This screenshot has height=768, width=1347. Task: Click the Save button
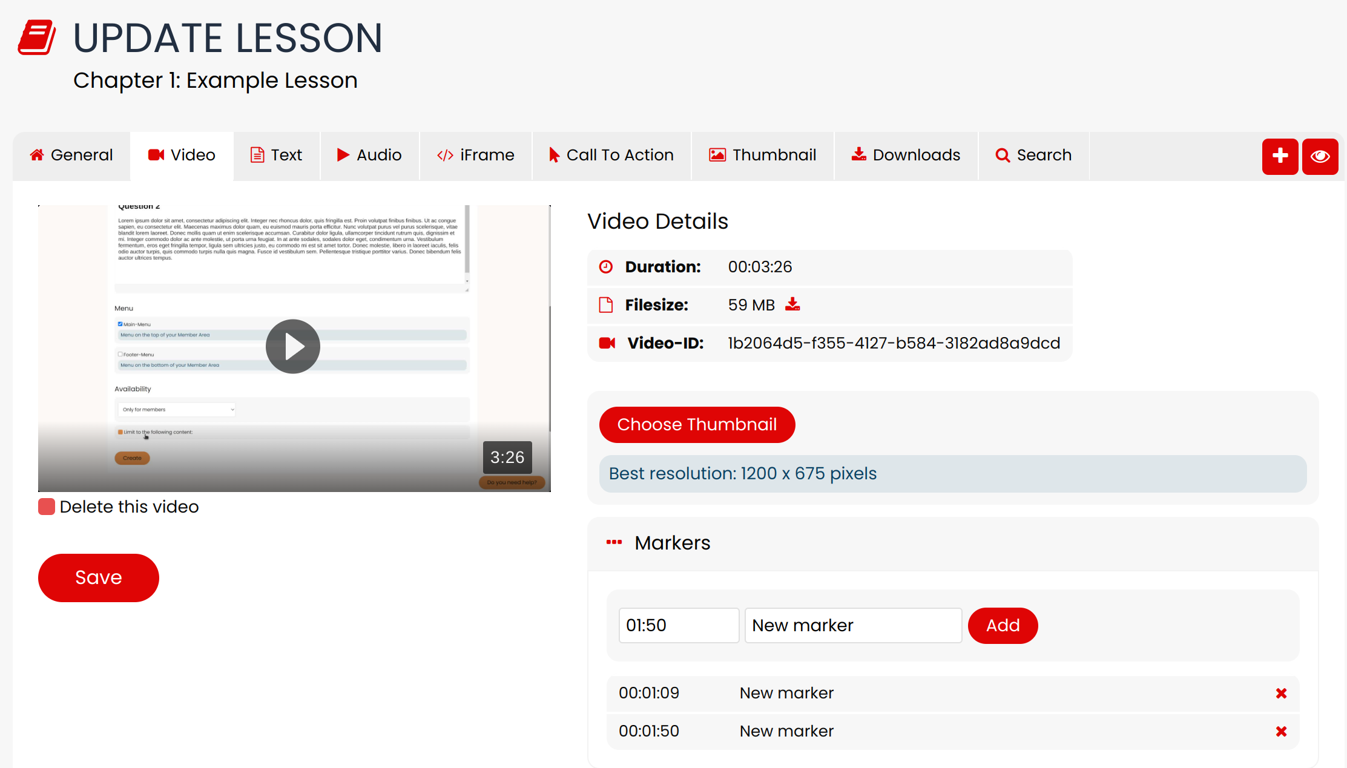coord(99,578)
